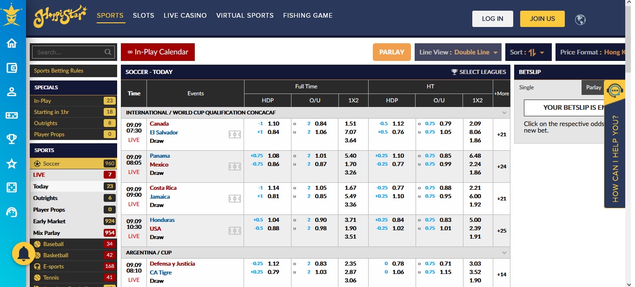Select Canada 1X2 odds 1.51
Screen dimensions: 635x287
(351, 124)
